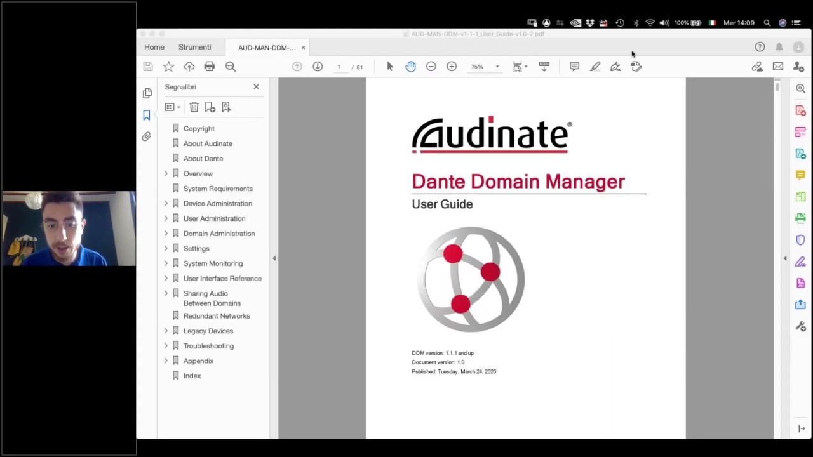Expand the User Administration bookmark
The width and height of the screenshot is (813, 457).
pos(166,218)
